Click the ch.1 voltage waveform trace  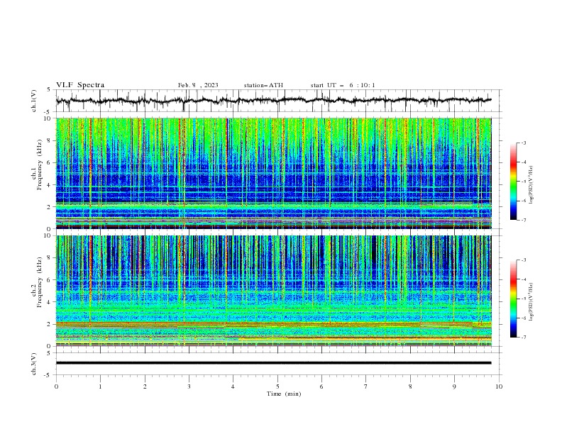tap(273, 101)
